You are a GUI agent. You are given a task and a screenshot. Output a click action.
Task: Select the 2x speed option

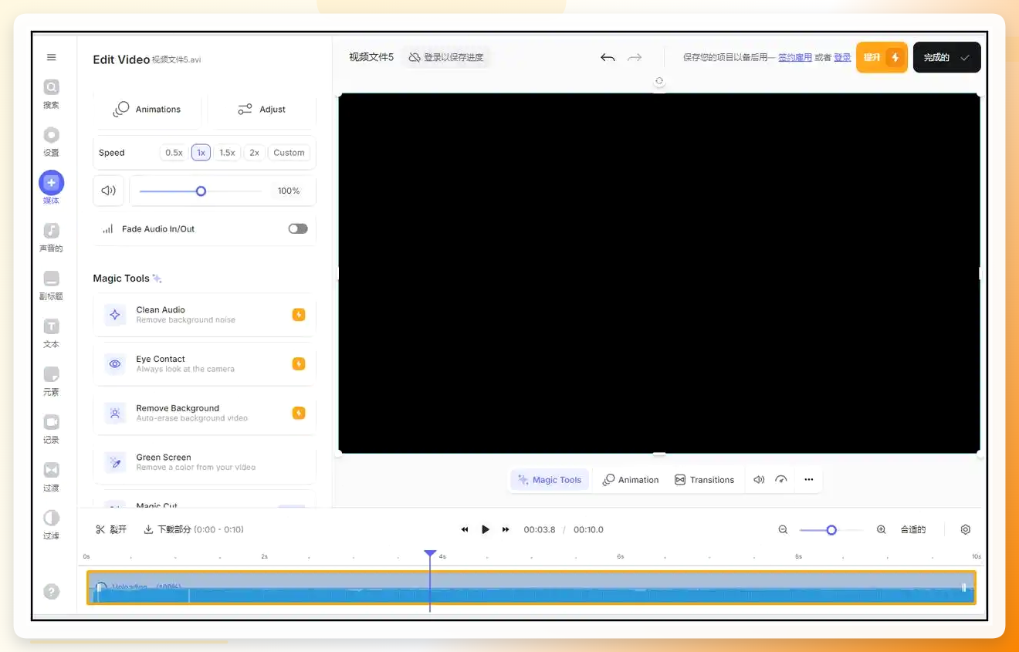click(x=254, y=153)
